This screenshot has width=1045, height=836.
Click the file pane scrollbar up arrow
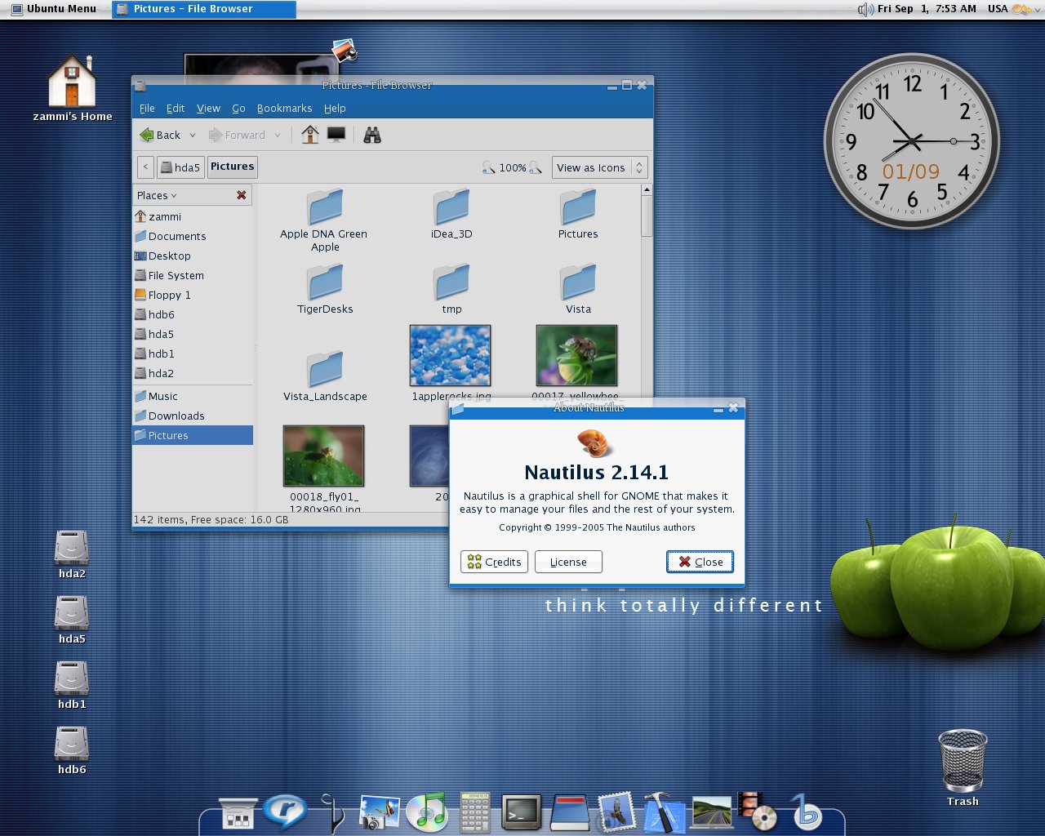(647, 189)
